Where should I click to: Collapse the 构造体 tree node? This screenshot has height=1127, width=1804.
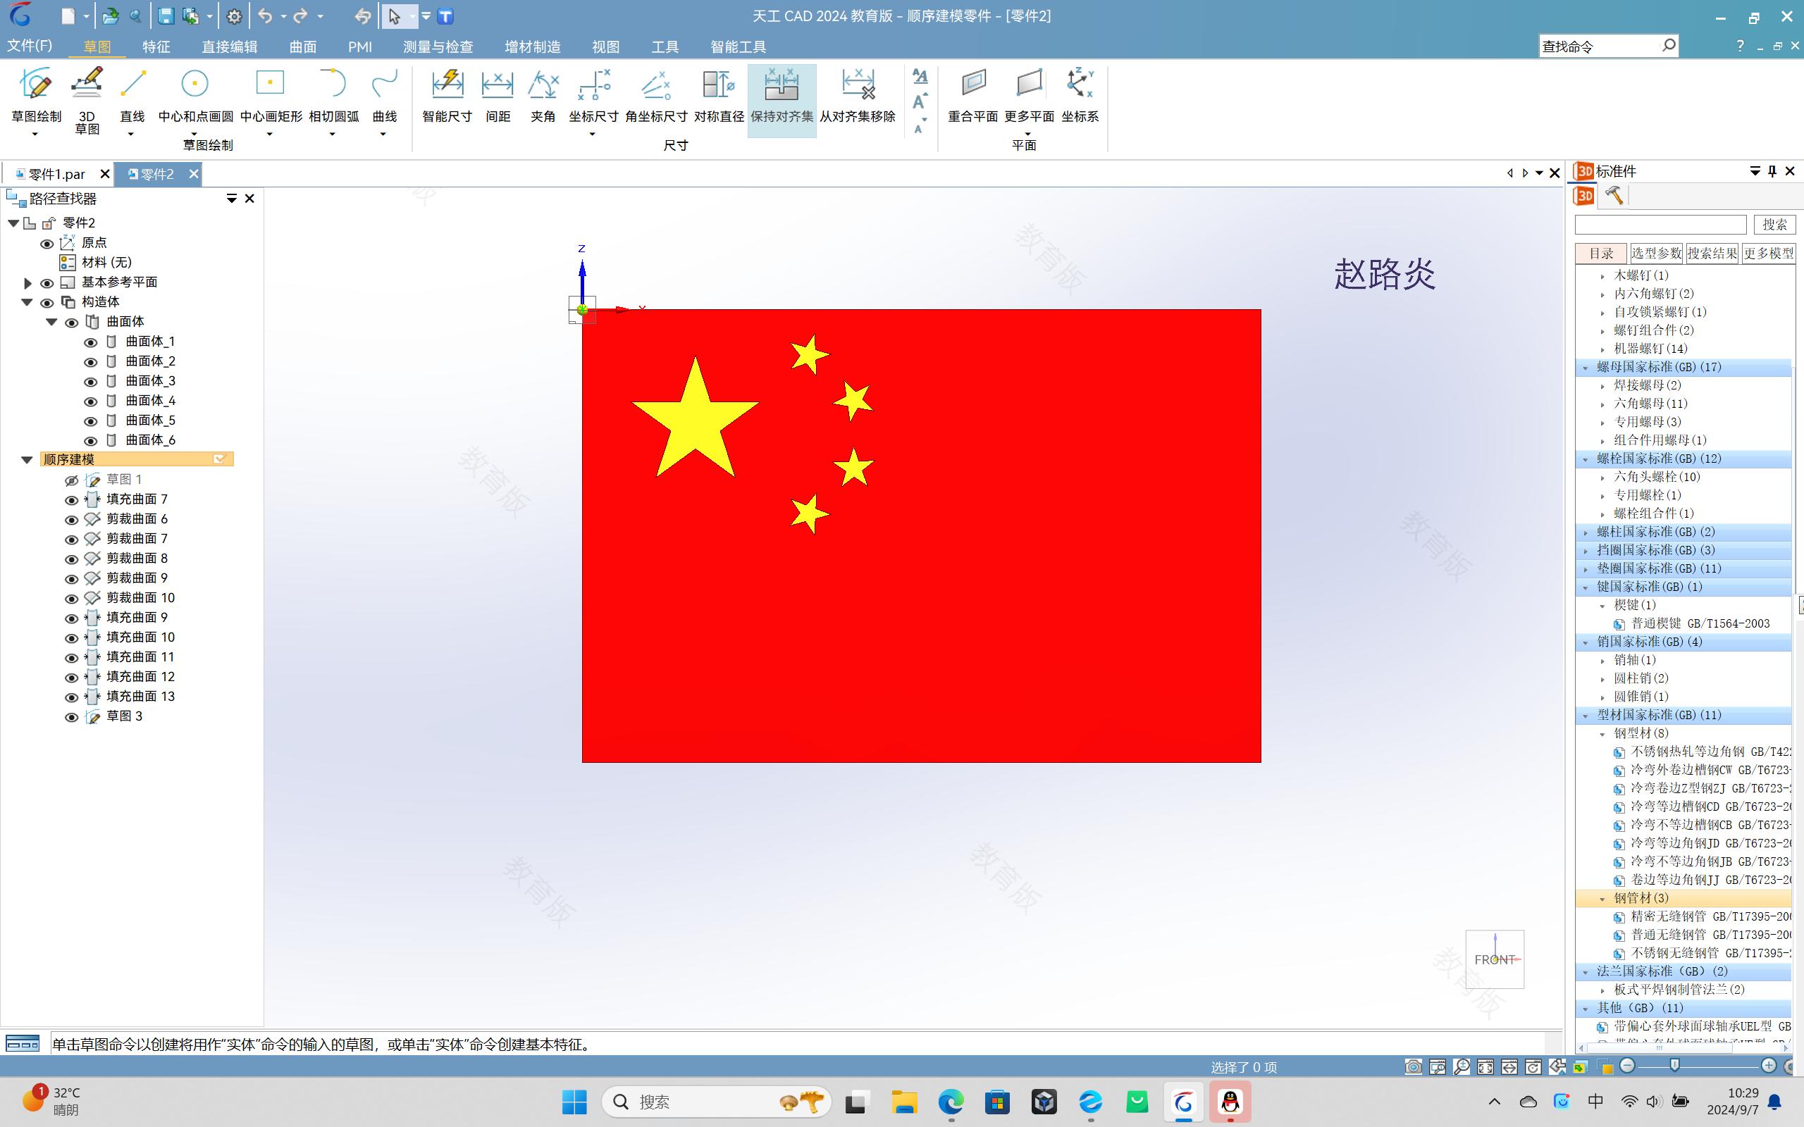[27, 302]
